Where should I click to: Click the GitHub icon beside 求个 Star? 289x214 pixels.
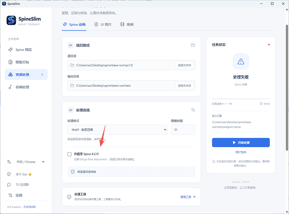point(9,174)
